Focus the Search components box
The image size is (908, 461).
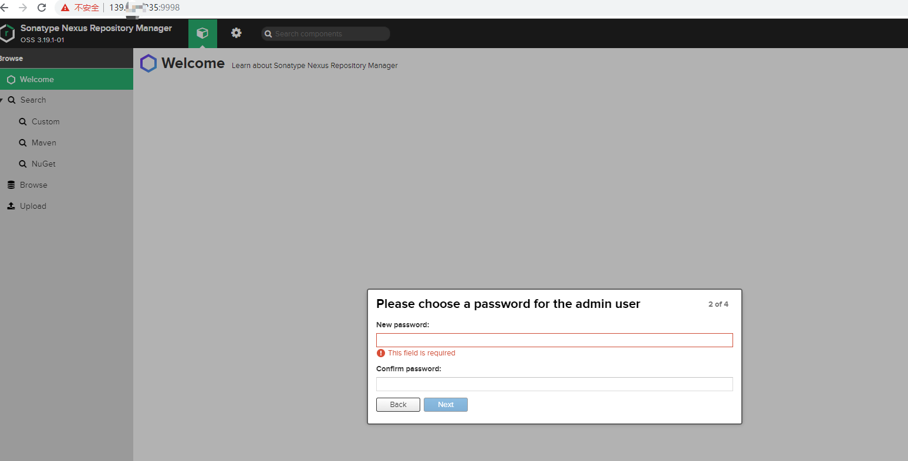click(326, 34)
